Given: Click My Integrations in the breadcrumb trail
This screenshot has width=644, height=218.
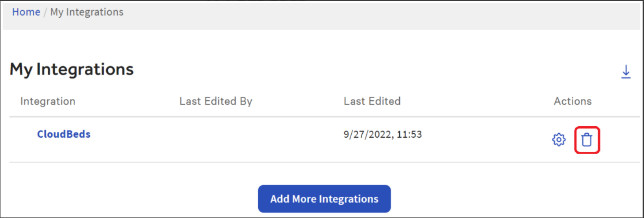Looking at the screenshot, I should (87, 12).
